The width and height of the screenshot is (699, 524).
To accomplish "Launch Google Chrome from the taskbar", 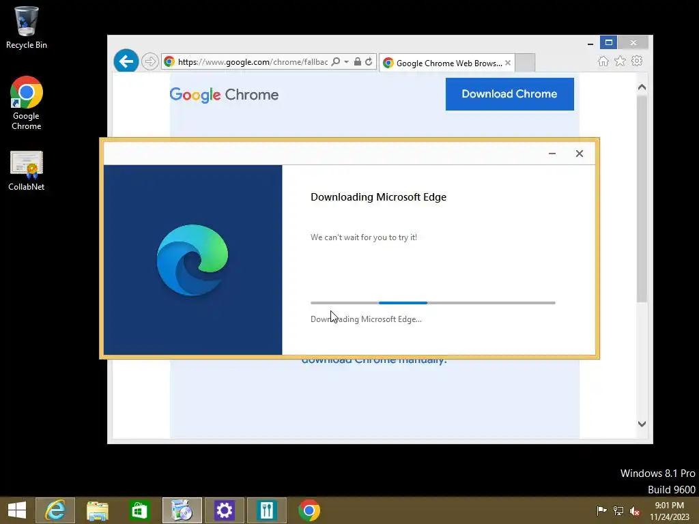I will pos(309,510).
